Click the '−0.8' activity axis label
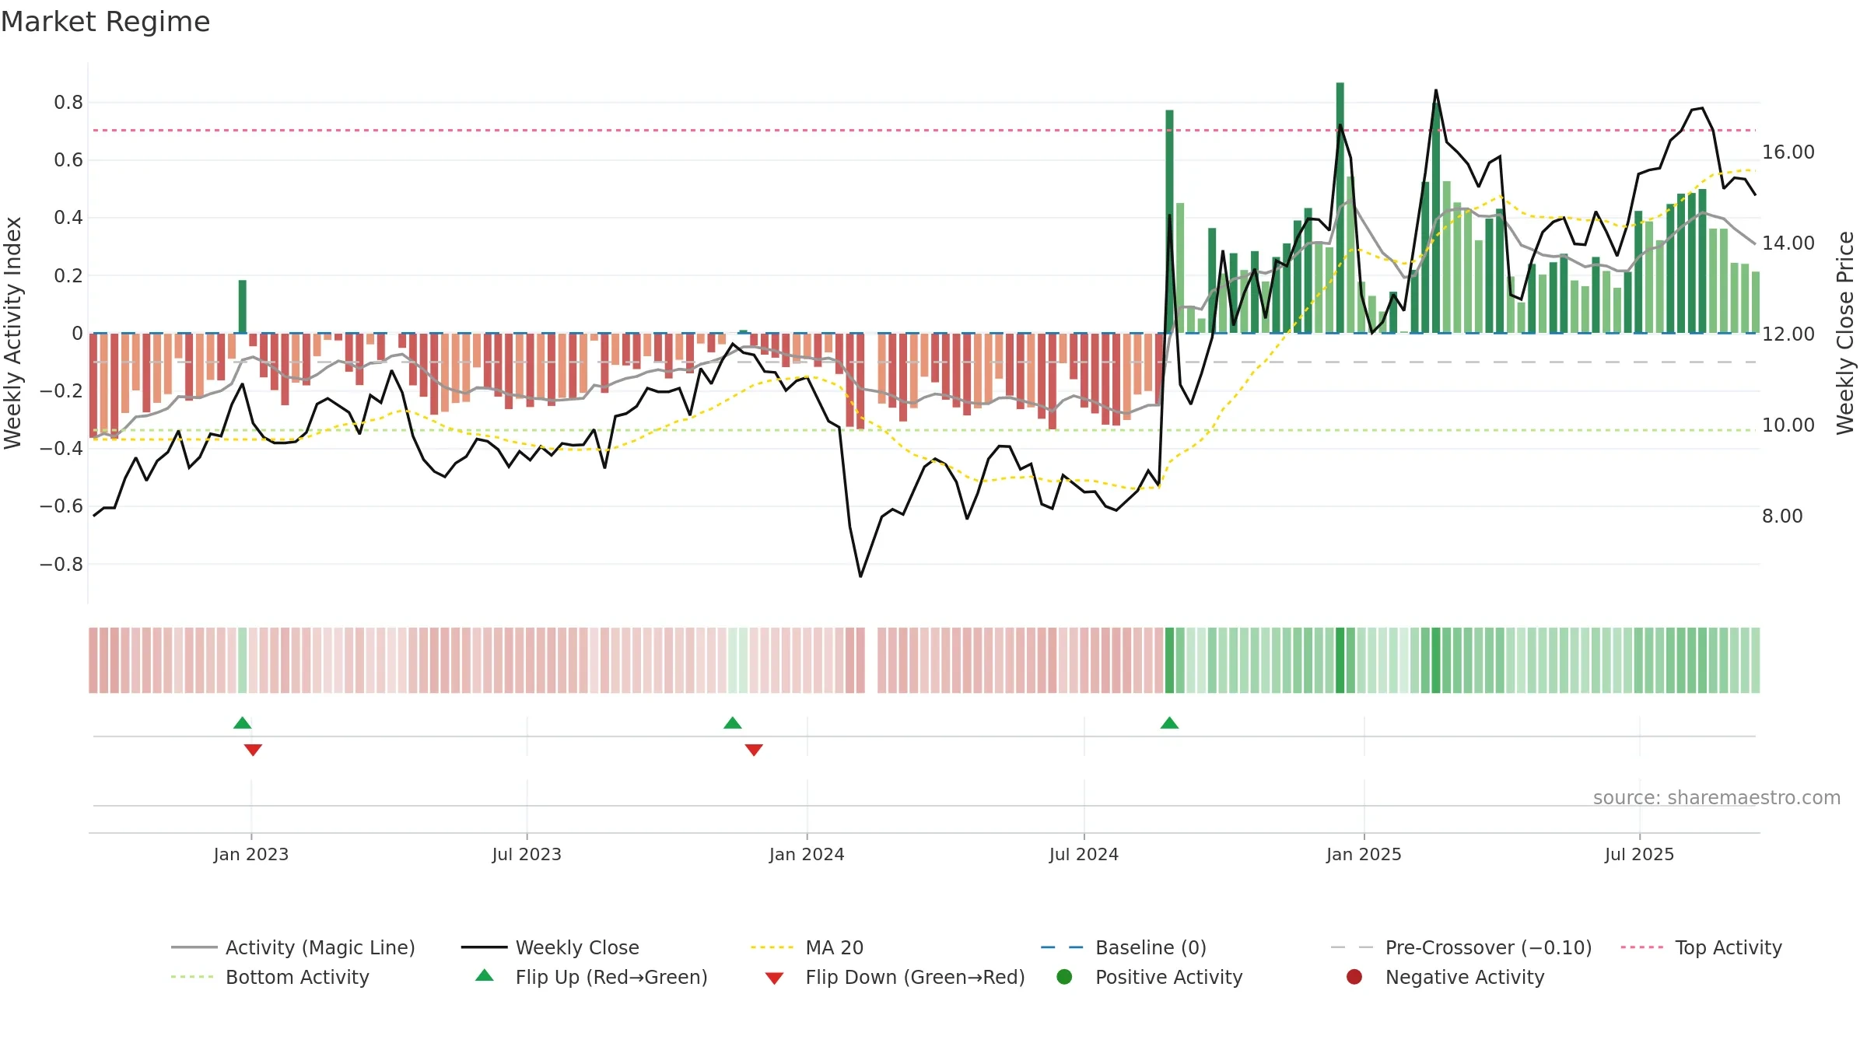The image size is (1867, 1050). [x=61, y=565]
